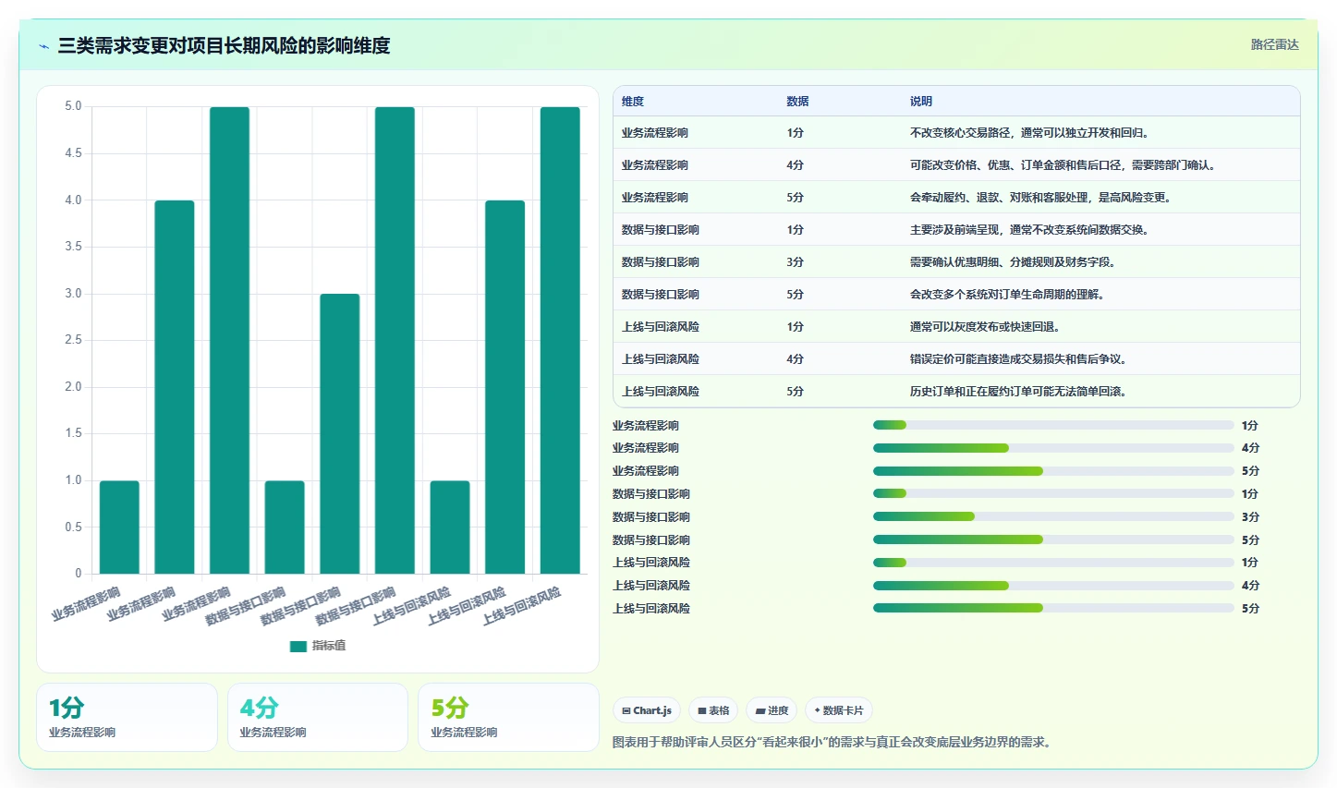Click the 进度 chip
The width and height of the screenshot is (1337, 788).
click(x=772, y=710)
